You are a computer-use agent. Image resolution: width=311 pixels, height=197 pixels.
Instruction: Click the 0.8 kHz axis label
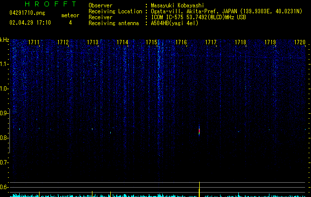pos(4,138)
